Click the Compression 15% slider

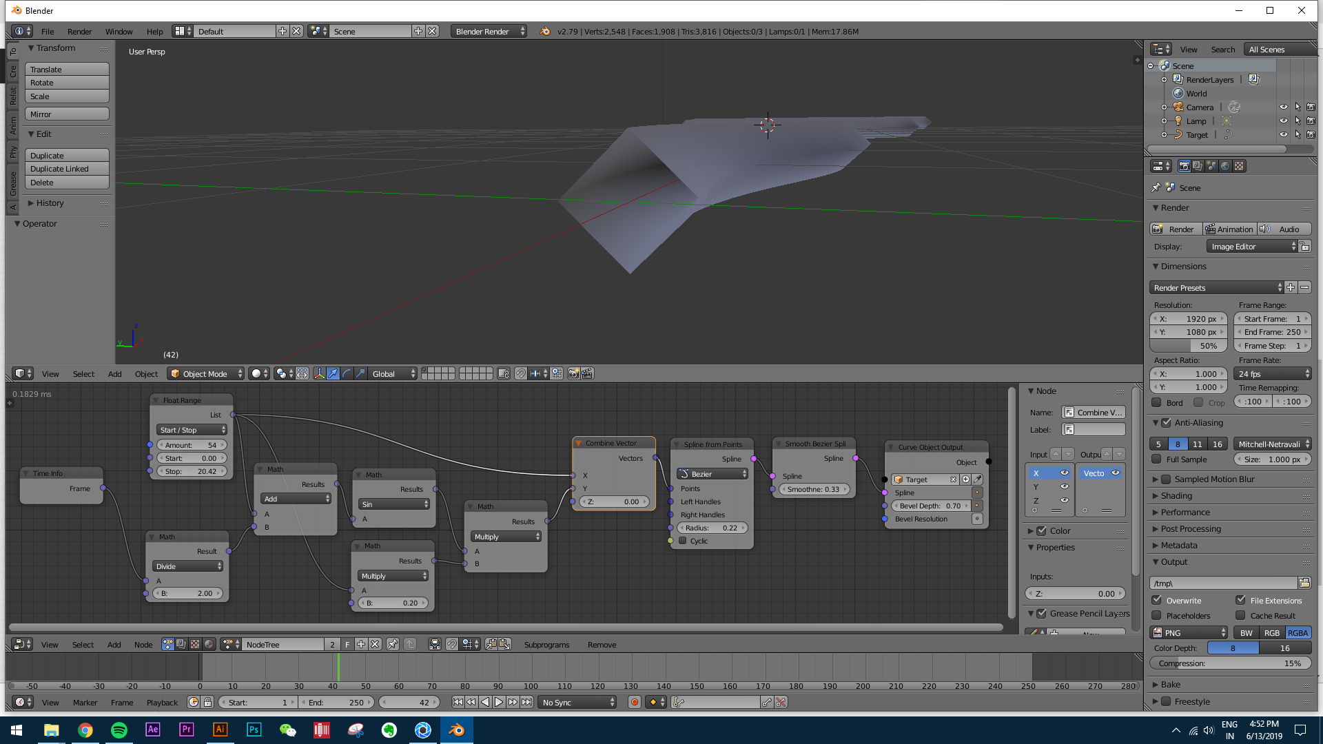1231,663
